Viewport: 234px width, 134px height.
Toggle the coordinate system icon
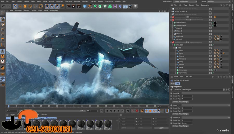62,6
